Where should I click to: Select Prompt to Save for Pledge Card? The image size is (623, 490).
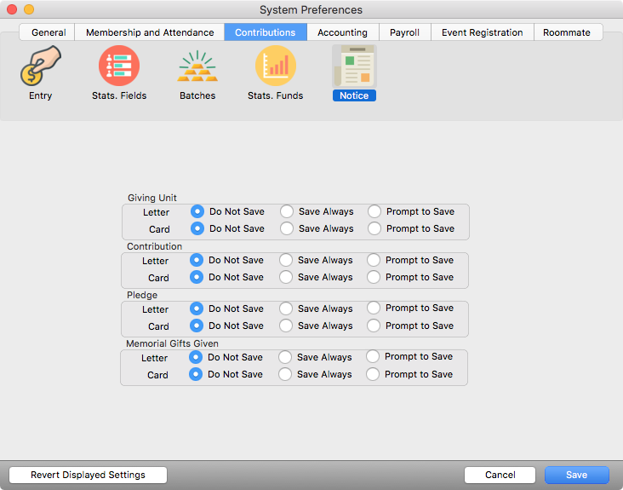tap(374, 326)
